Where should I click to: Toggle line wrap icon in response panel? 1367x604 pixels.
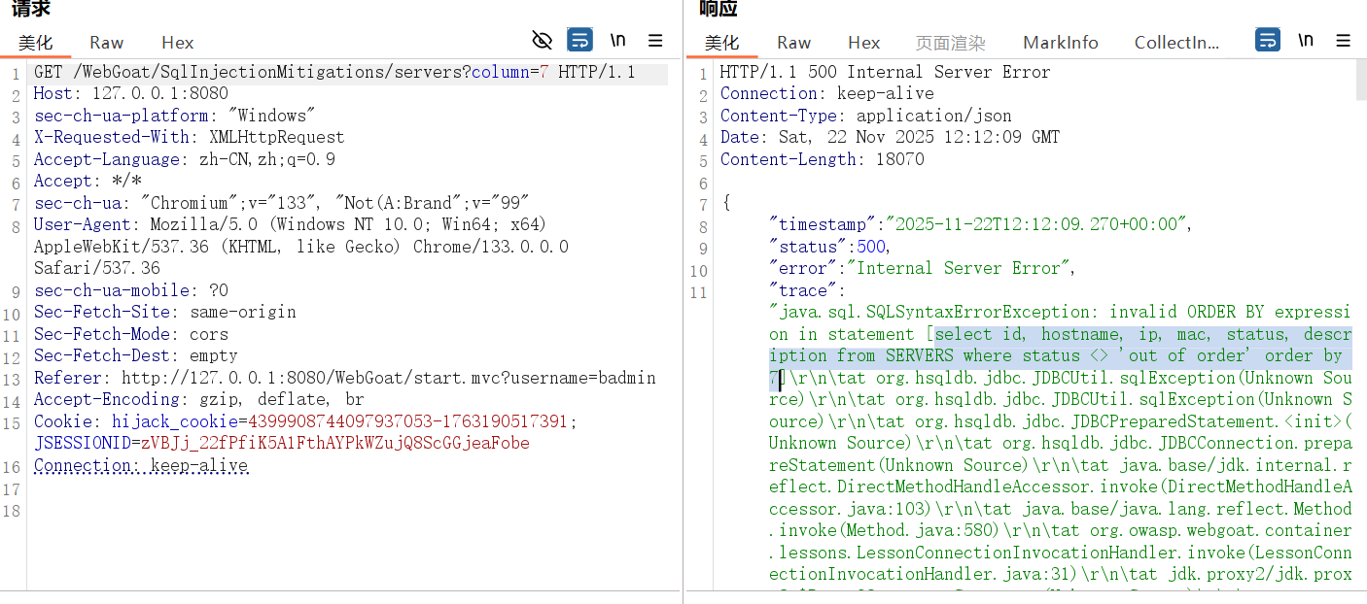pyautogui.click(x=1268, y=40)
